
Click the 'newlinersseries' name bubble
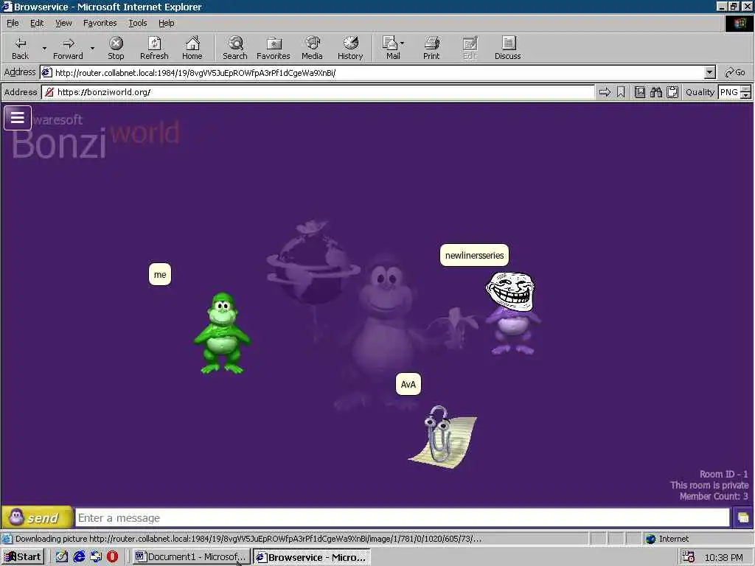coord(474,255)
